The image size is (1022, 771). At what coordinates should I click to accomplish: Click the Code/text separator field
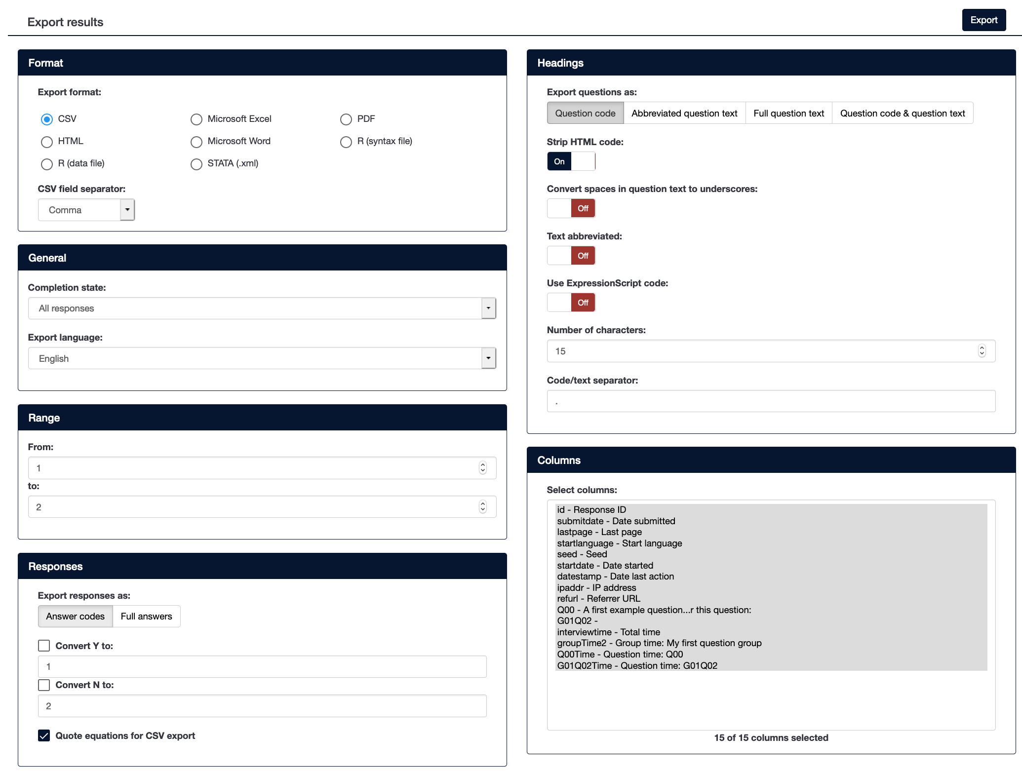pyautogui.click(x=770, y=401)
